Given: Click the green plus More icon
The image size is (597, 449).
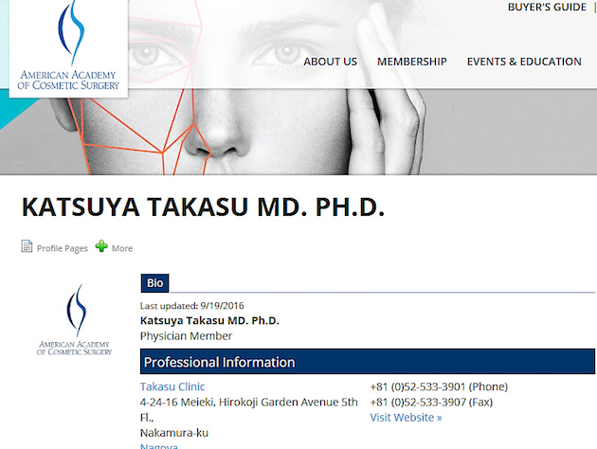Looking at the screenshot, I should (101, 246).
